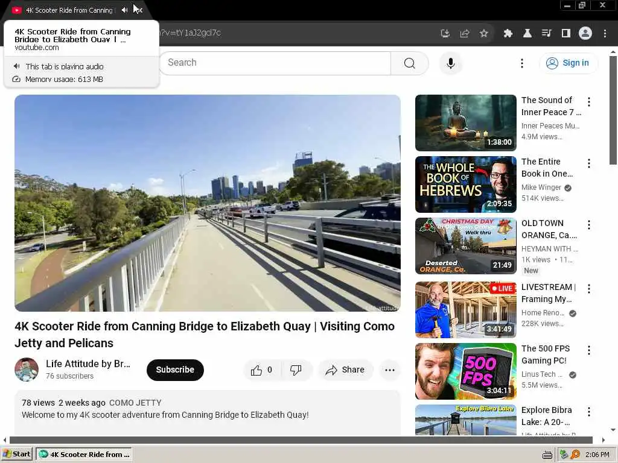Click 'The Entire Book in One...' title

click(547, 168)
